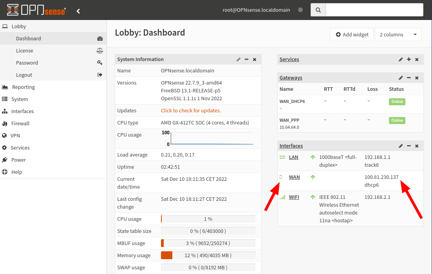Screen dimensions: 432x274
Task: Minimize the Interfaces widget
Action: (x=409, y=146)
